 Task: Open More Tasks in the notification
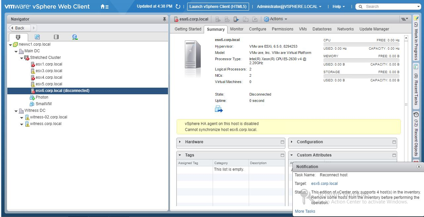coord(305,211)
